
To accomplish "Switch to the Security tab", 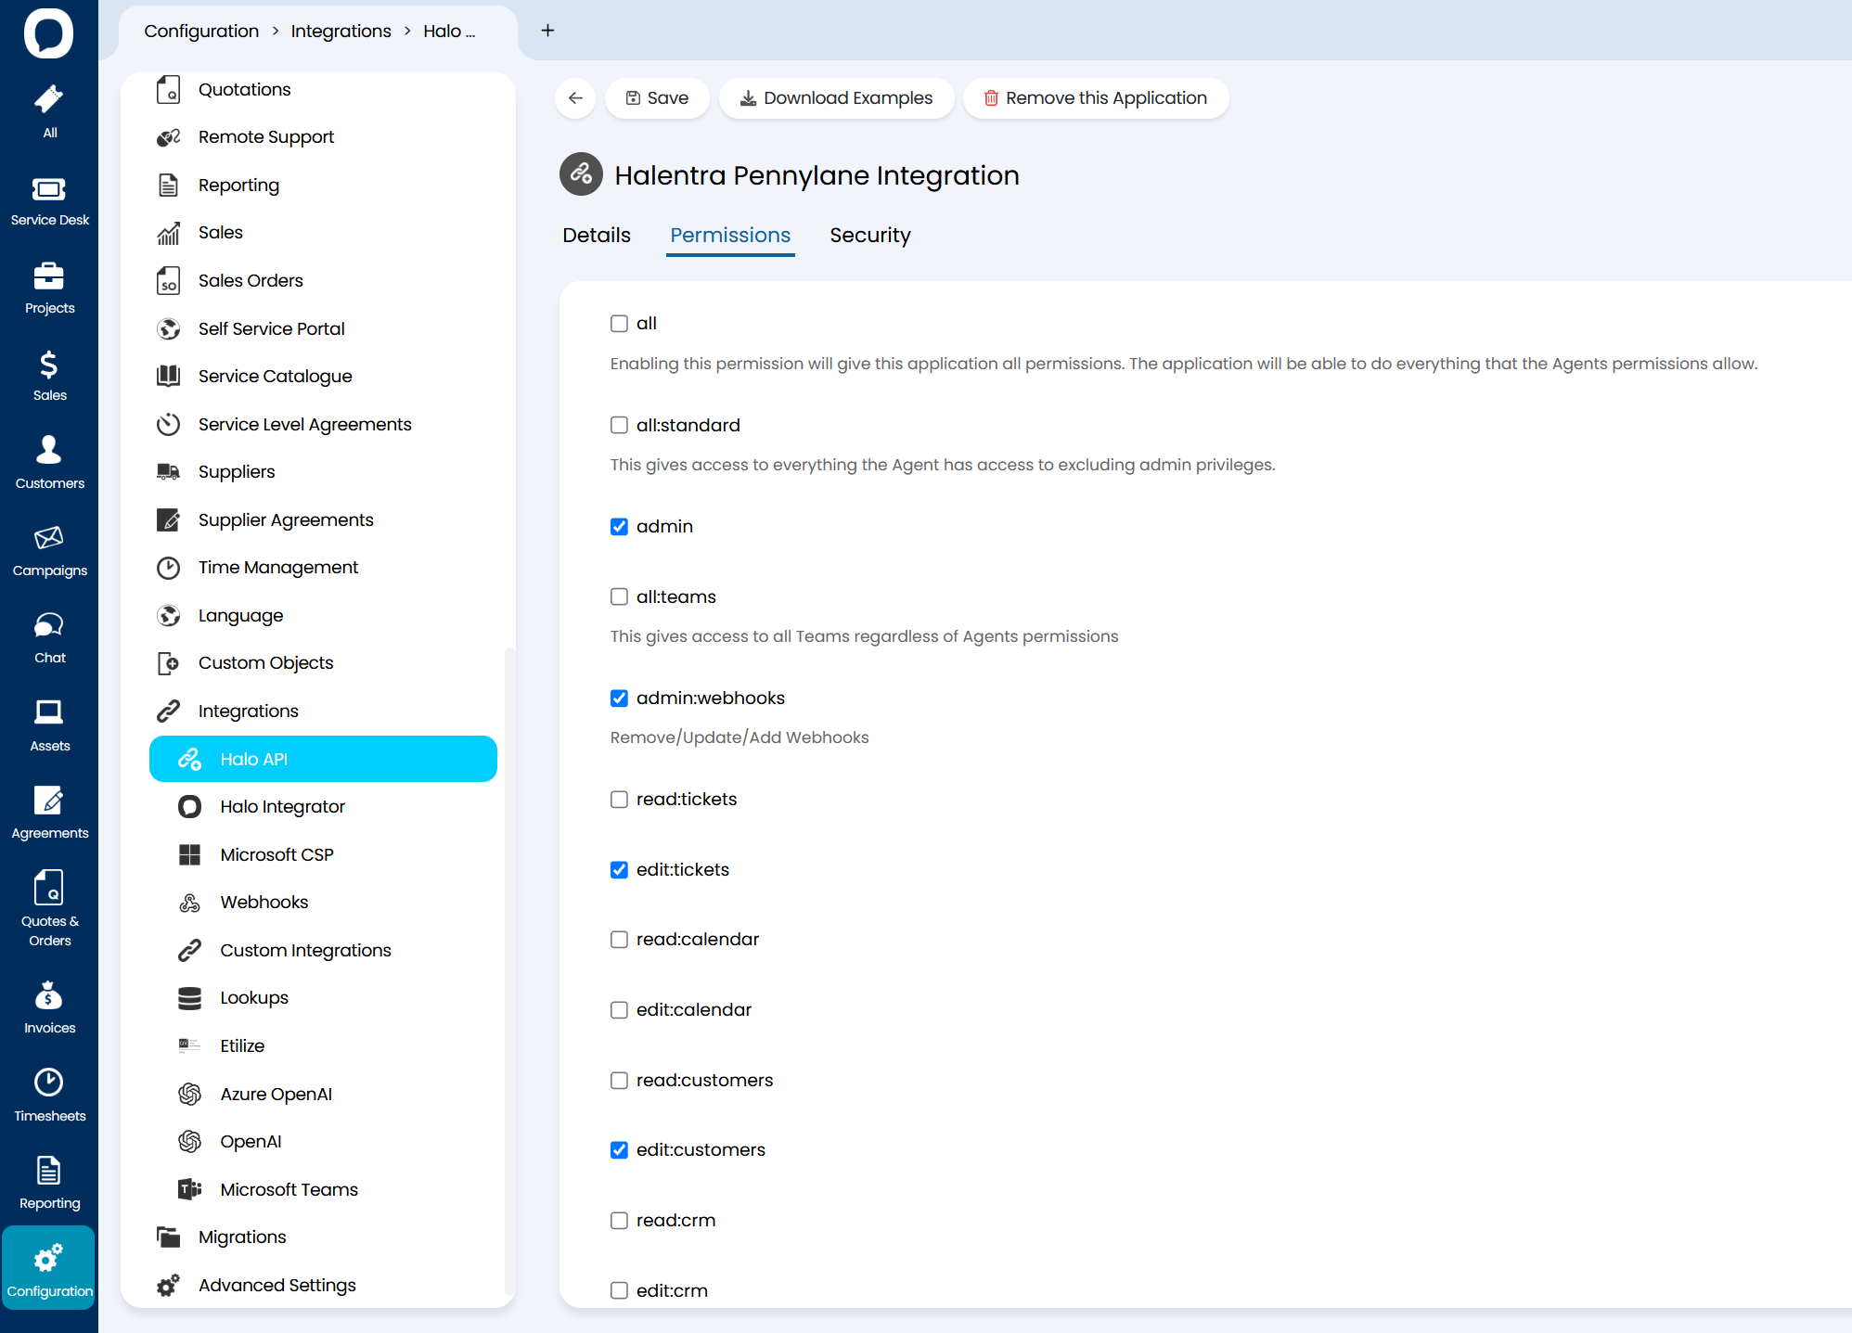I will [870, 236].
